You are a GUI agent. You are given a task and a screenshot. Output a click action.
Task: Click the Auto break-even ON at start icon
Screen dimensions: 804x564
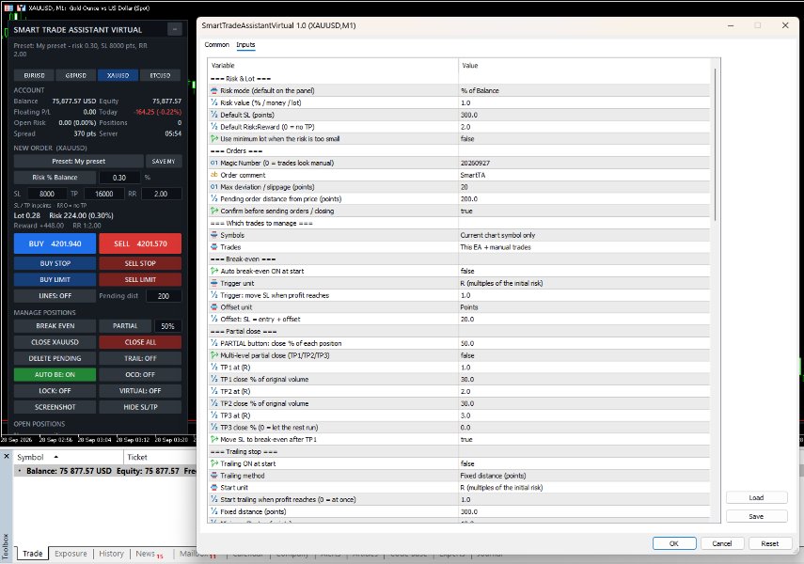pos(214,271)
